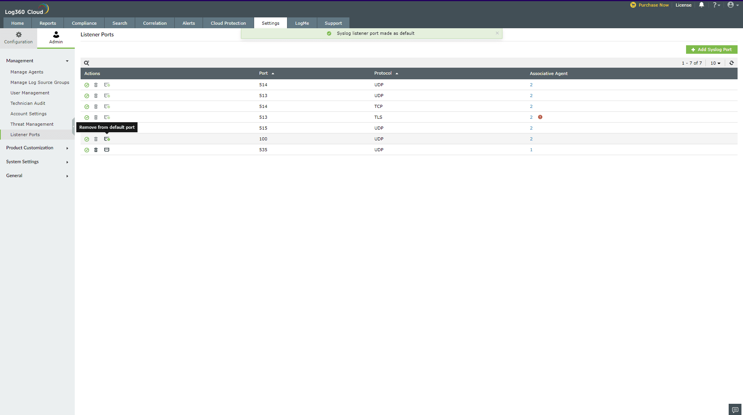Sort the table by Protocol column
743x415 pixels.
(x=386, y=73)
